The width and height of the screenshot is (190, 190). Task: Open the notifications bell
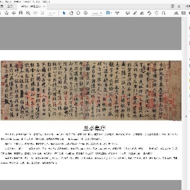point(179,6)
